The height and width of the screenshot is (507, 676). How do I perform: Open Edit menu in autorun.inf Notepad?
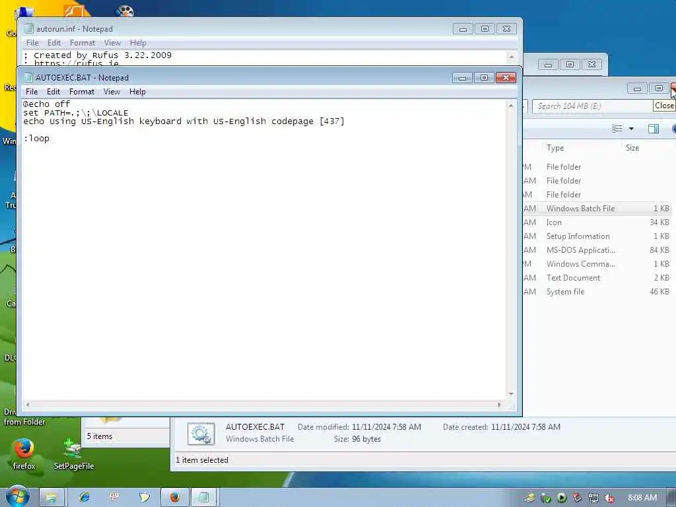pyautogui.click(x=54, y=43)
